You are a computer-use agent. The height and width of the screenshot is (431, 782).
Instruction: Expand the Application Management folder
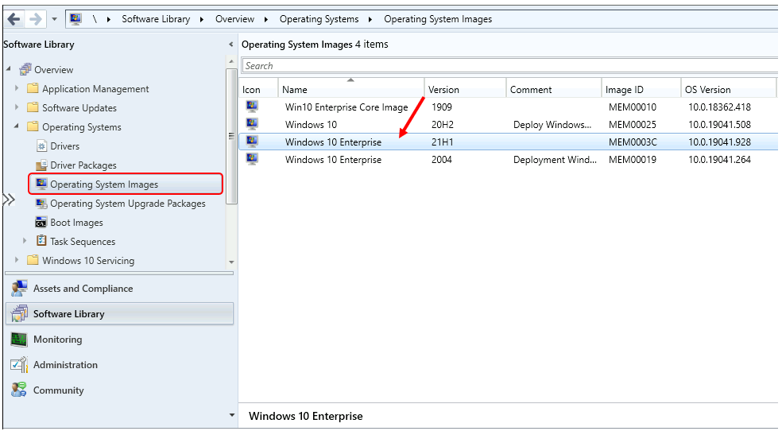[17, 87]
